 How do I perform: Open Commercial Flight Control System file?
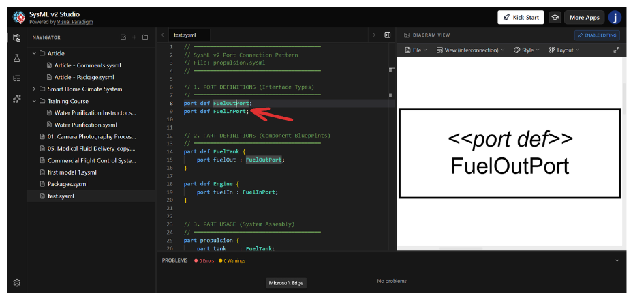pyautogui.click(x=91, y=161)
